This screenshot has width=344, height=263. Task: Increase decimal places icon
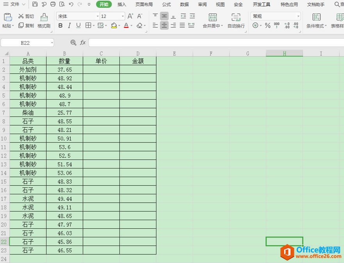[287, 25]
